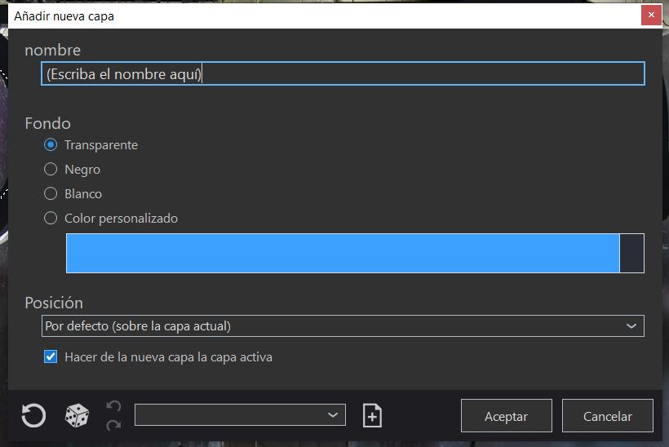Click the dice randomize icon
Screen dimensions: 669x447
pos(77,416)
